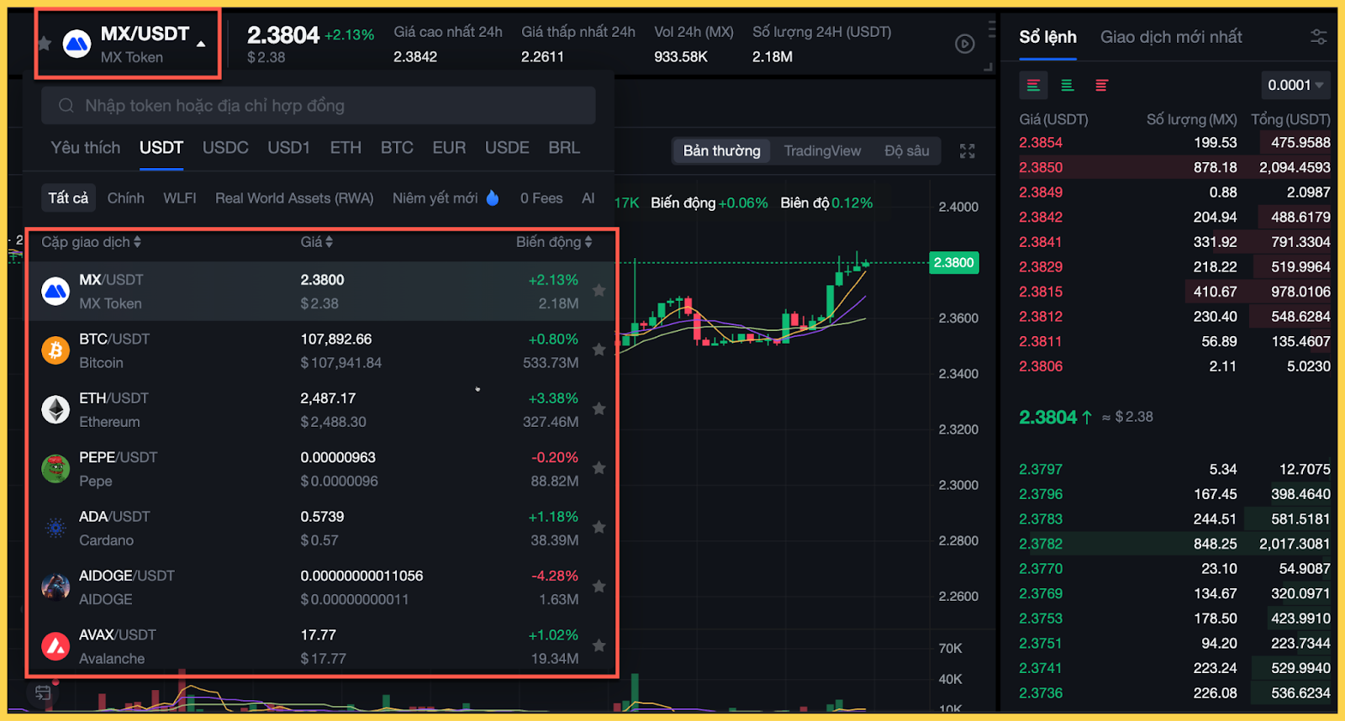Switch chart to TradingView view
The width and height of the screenshot is (1345, 721).
[x=822, y=151]
